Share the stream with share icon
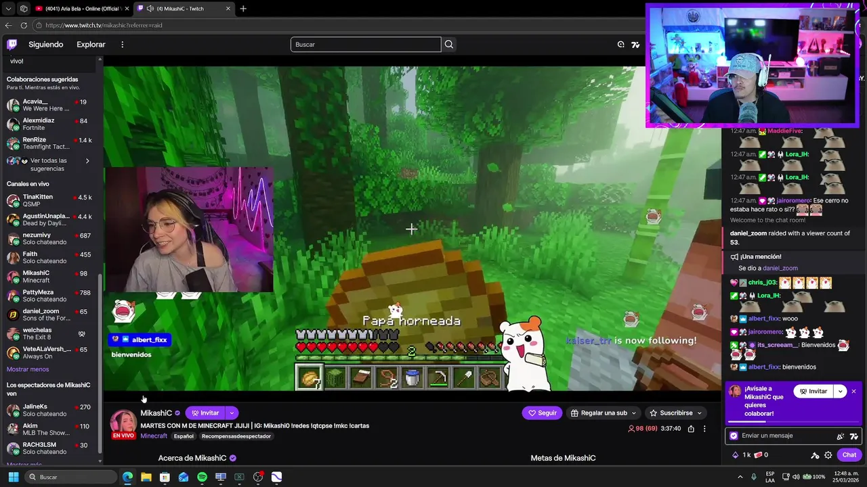The width and height of the screenshot is (867, 487). [691, 429]
